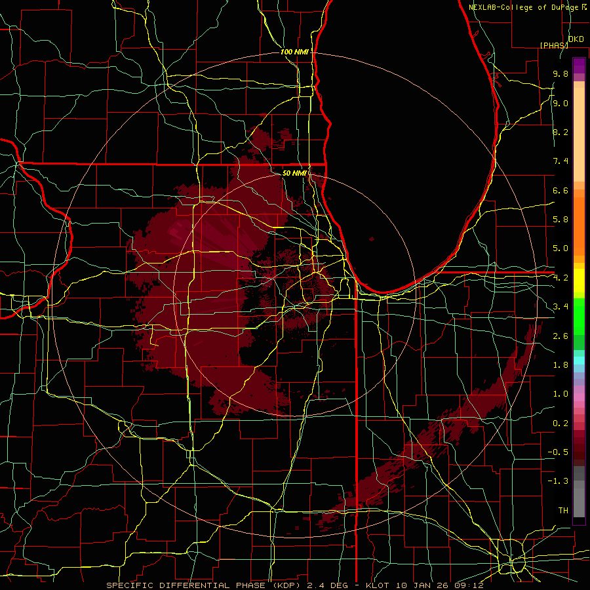590x590 pixels.
Task: Click the 4.2 scale value
Action: pos(560,278)
